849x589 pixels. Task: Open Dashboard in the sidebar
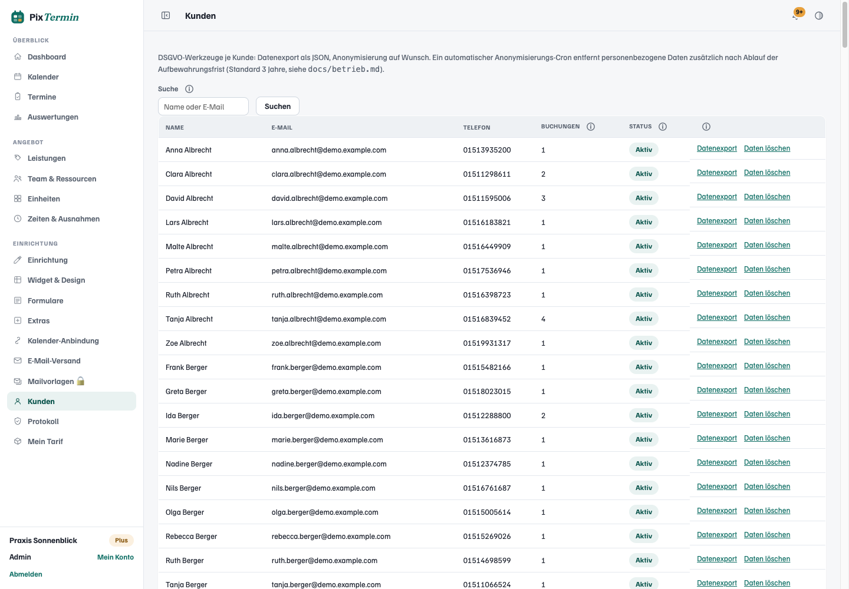pos(71,57)
